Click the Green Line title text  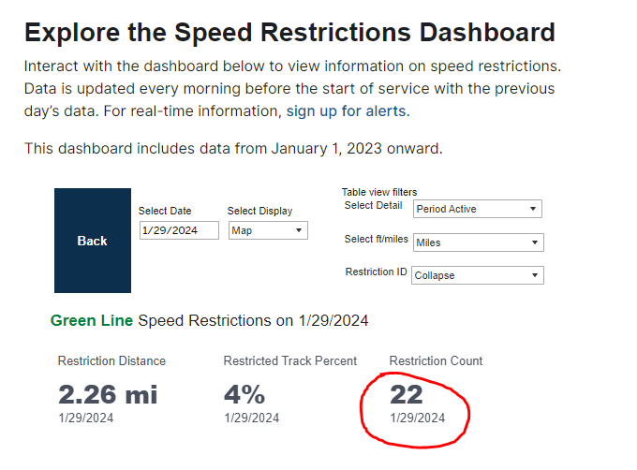coord(92,321)
